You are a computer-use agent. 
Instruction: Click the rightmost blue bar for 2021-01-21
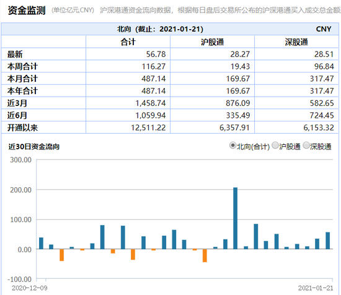pos(327,240)
